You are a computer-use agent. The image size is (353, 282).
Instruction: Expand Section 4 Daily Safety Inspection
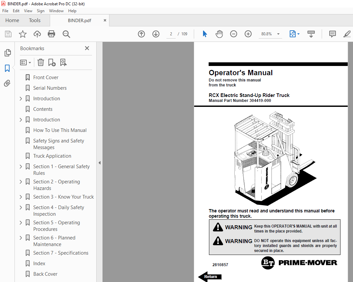[21, 207]
